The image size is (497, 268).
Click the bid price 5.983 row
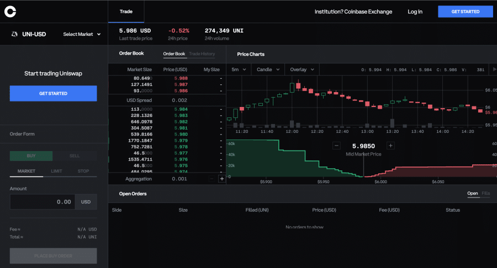[167, 115]
